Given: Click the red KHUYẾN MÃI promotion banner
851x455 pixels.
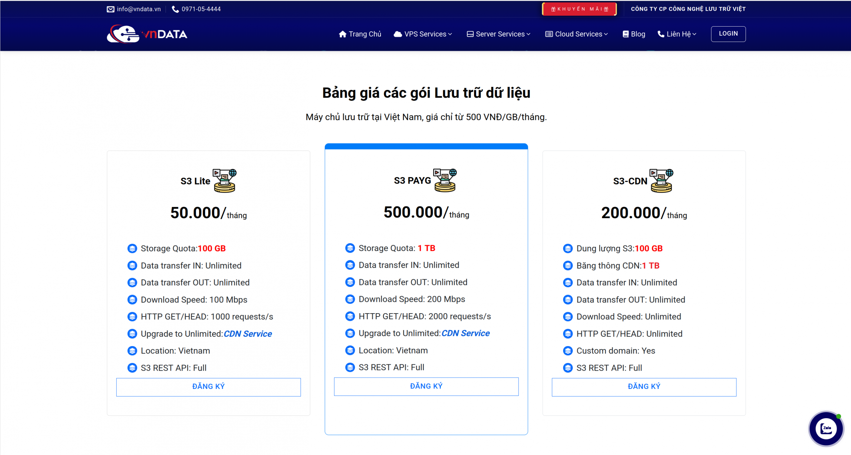Looking at the screenshot, I should 579,9.
